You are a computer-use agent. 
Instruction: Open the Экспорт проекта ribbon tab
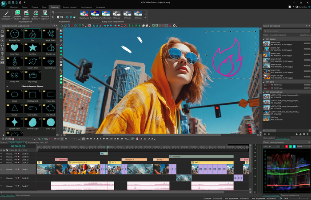(69, 7)
